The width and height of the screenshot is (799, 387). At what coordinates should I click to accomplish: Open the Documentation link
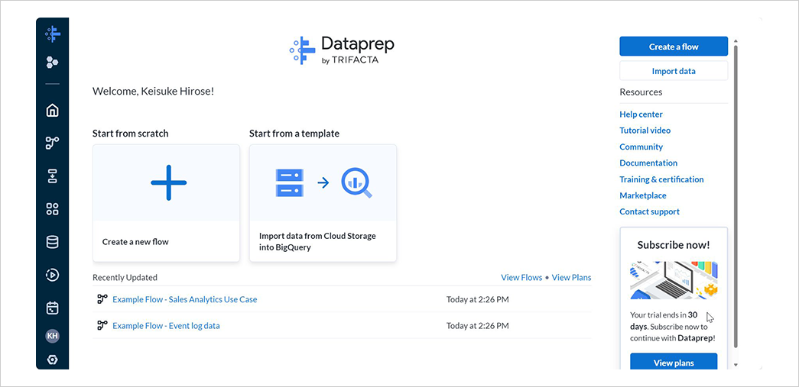point(648,163)
